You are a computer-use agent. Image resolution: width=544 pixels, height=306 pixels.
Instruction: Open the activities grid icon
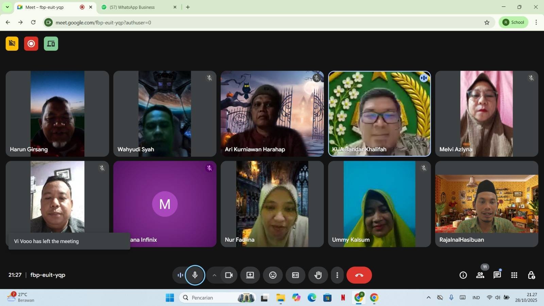pos(514,275)
